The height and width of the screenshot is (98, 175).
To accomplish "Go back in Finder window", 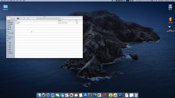I will click(x=8, y=19).
